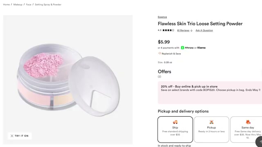Select the Ship delivery option

coord(175,129)
